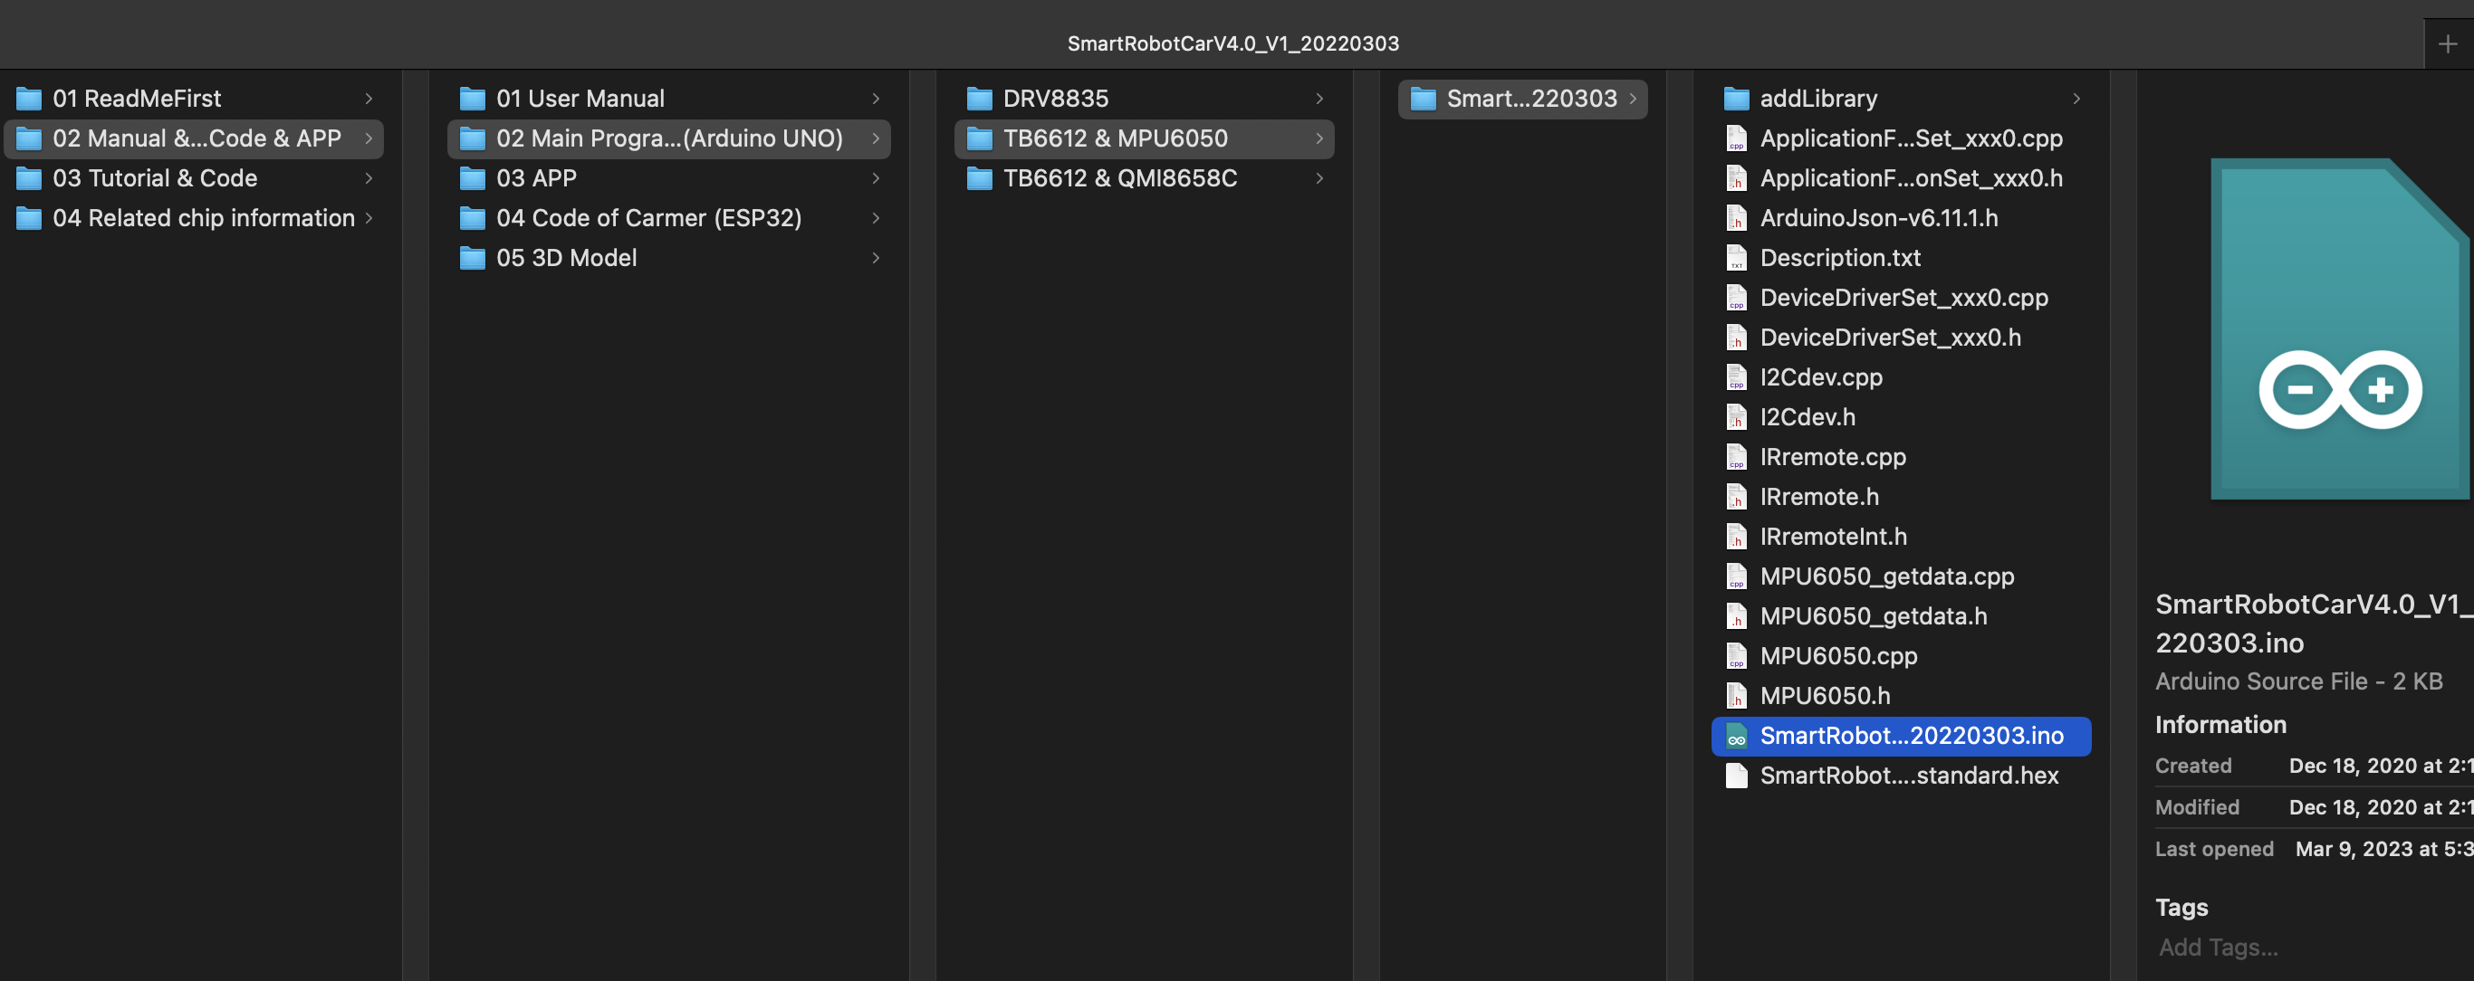
Task: Click the 05 3D Model folder icon
Action: point(472,258)
